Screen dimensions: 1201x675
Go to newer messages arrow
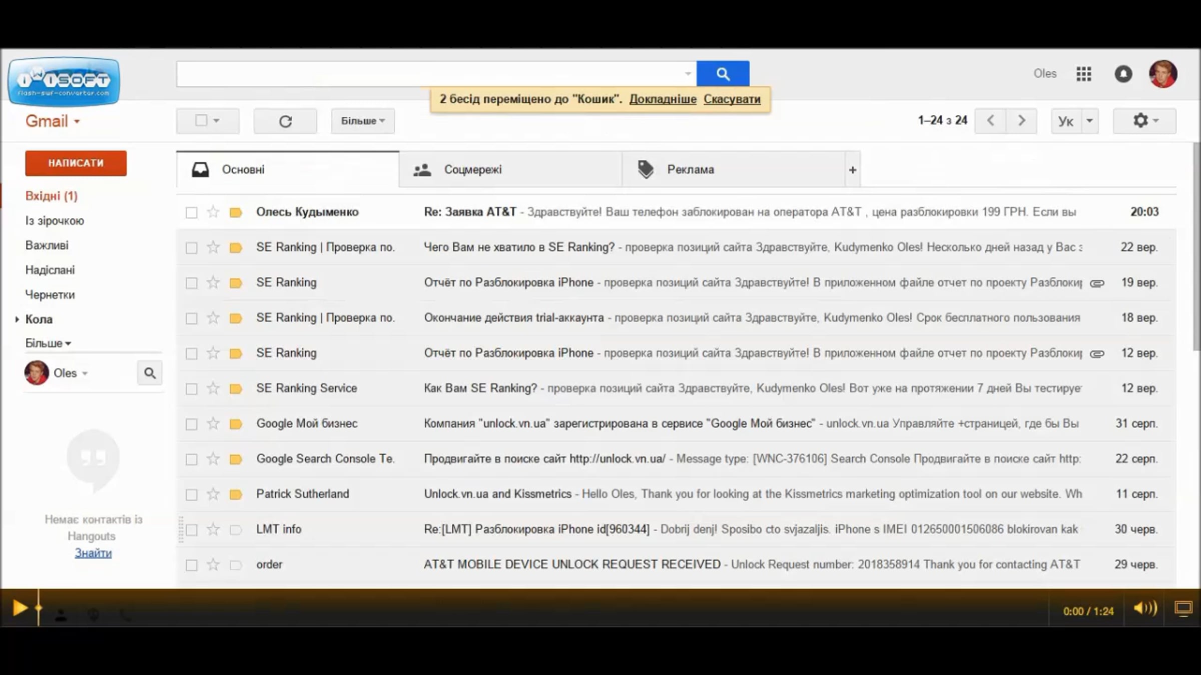click(x=990, y=121)
